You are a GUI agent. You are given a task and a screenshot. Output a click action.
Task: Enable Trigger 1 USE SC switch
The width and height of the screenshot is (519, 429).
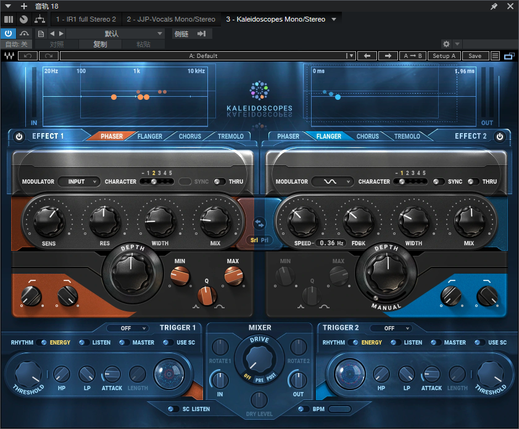[x=168, y=343]
